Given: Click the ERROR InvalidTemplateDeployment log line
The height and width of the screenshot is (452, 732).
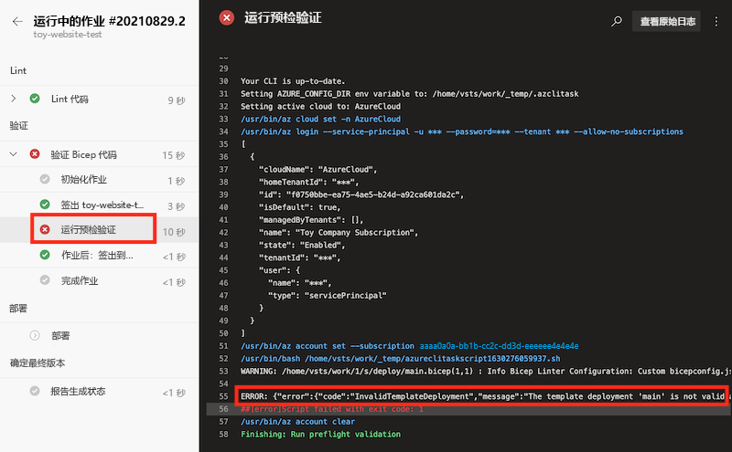Looking at the screenshot, I should (x=483, y=396).
